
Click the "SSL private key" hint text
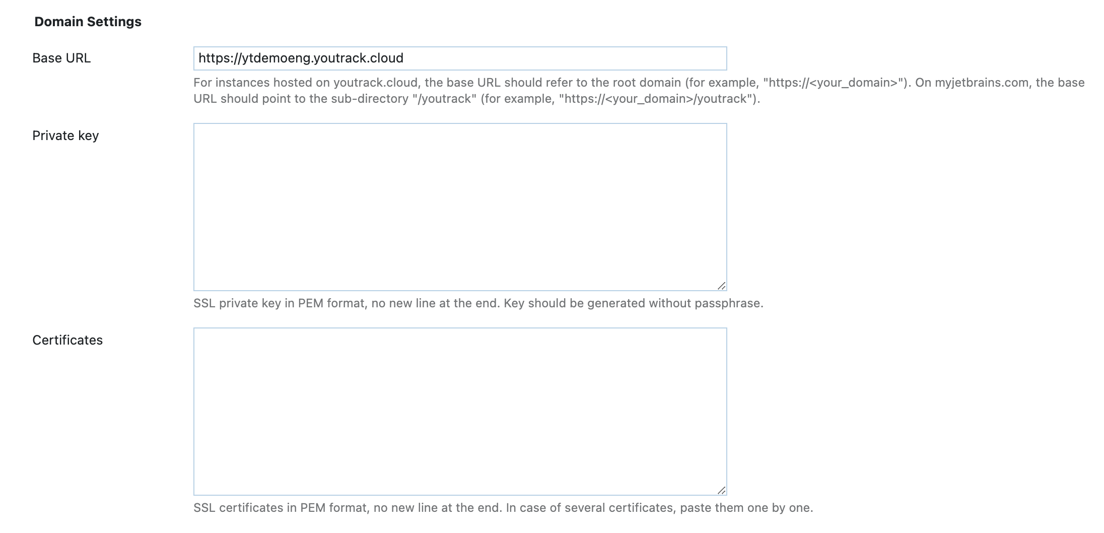coord(237,303)
